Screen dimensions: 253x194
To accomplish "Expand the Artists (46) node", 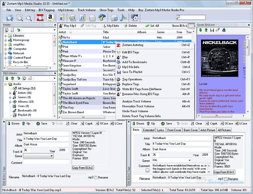I will 10,93.
